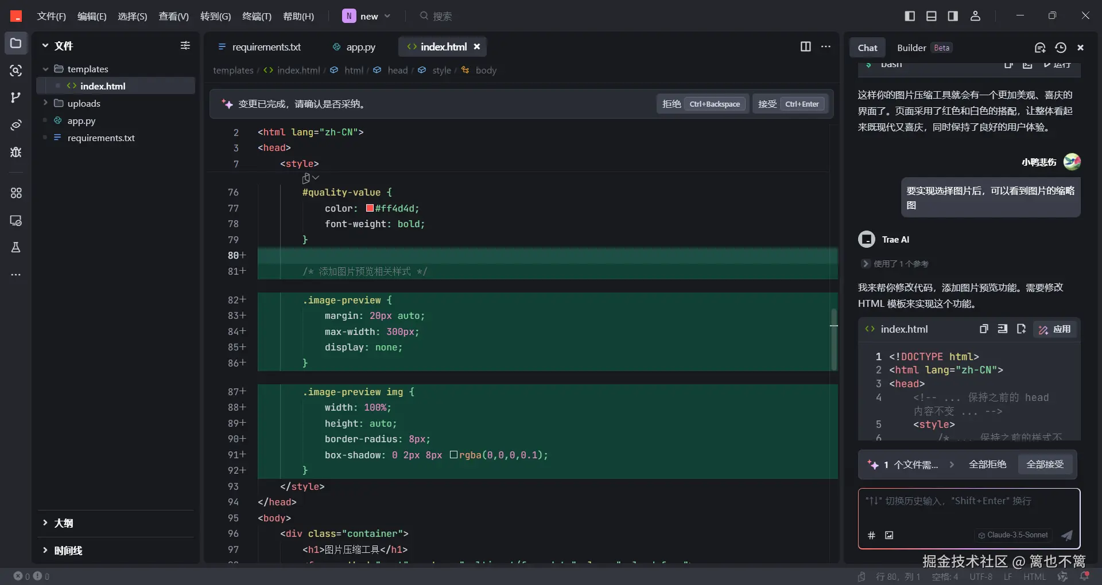Click the chat message input field
This screenshot has height=585, width=1102.
pyautogui.click(x=968, y=508)
